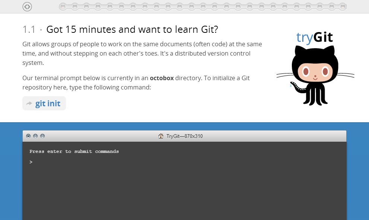Click the heading 'Got 15 minutes and want to learn Git?'
Viewport: 369px width, 220px height.
(132, 29)
